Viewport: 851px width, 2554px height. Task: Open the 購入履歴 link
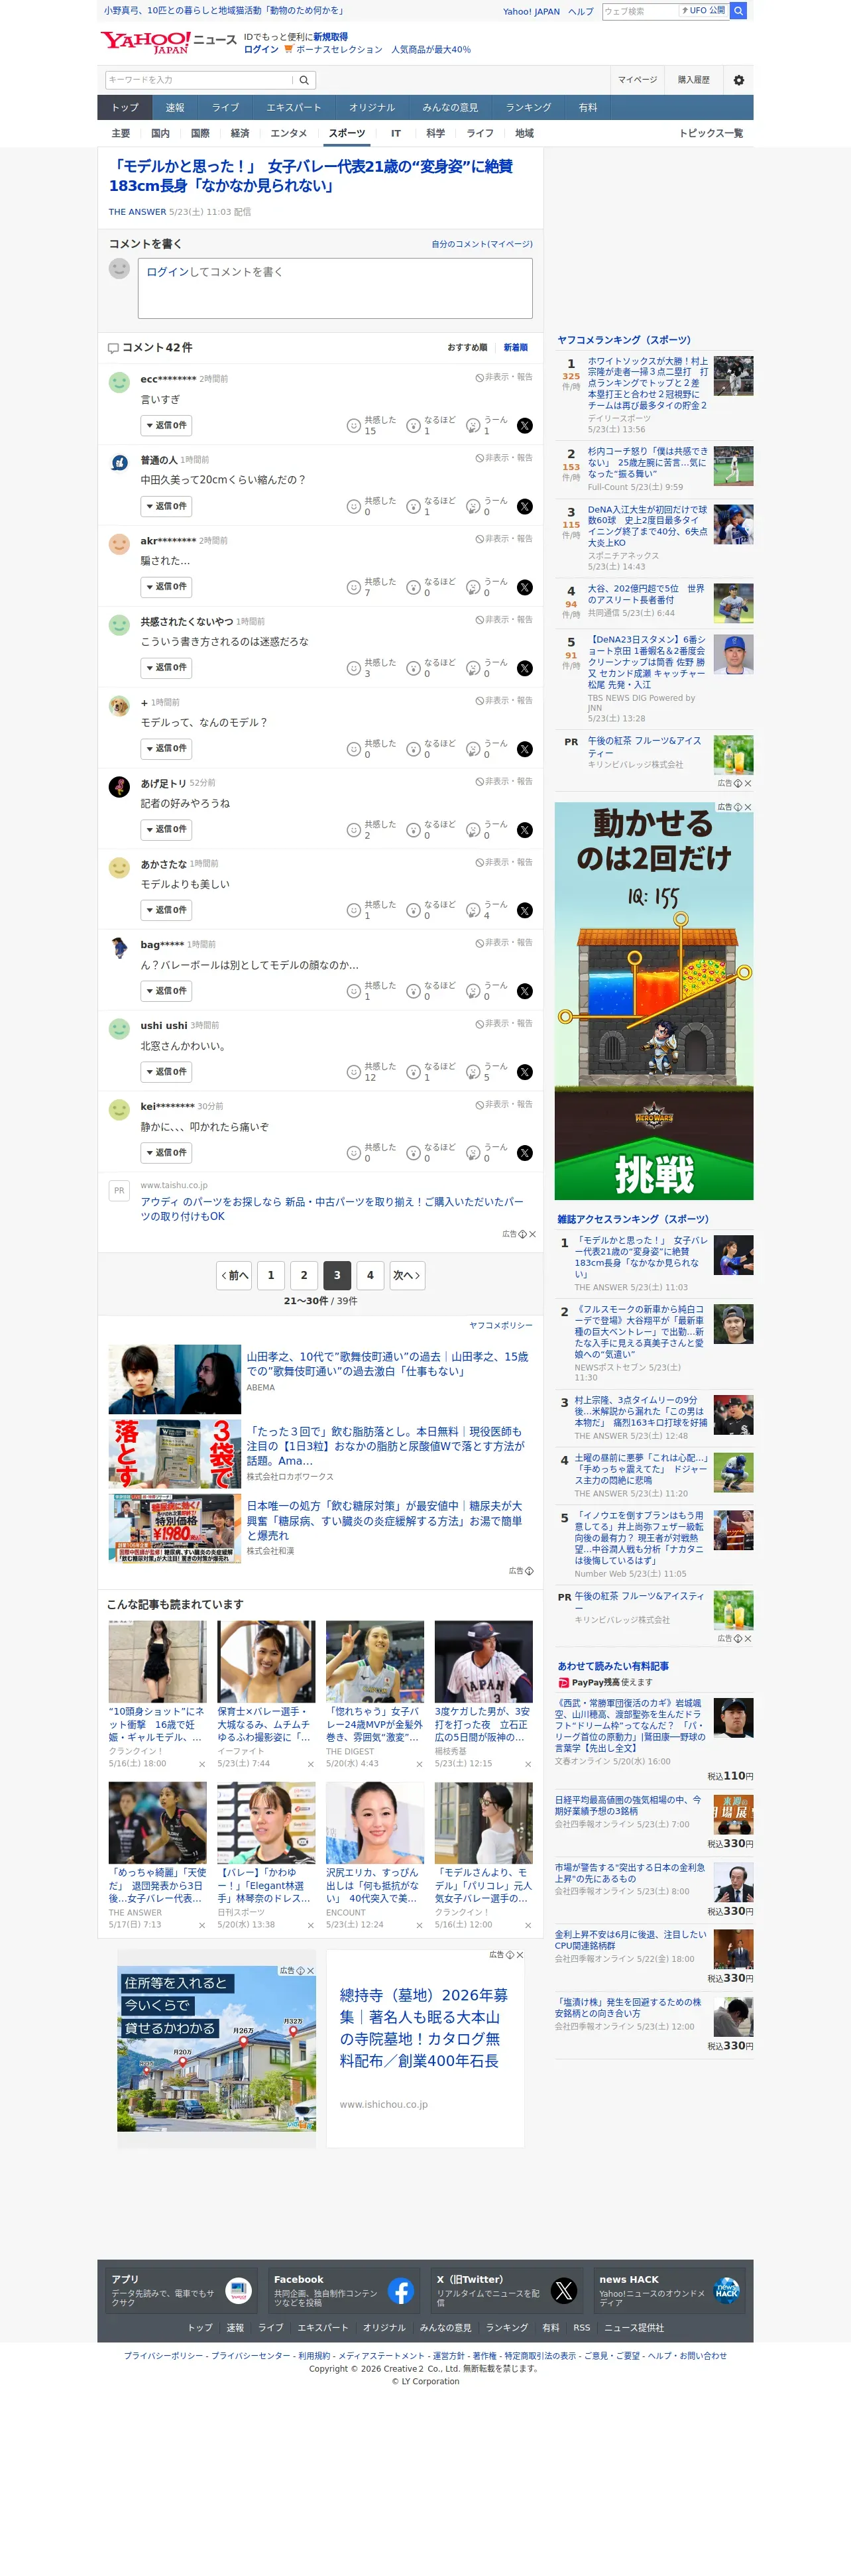click(693, 80)
